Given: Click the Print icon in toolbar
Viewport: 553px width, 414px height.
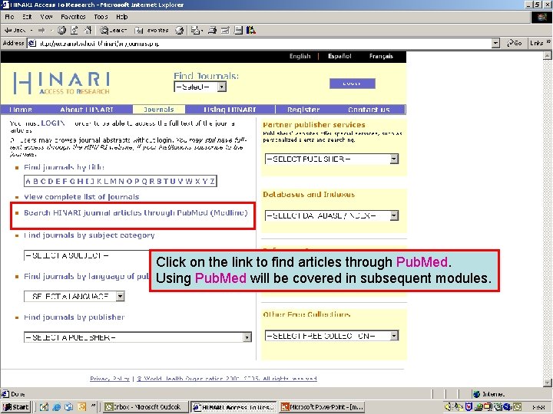Looking at the screenshot, I should tap(212, 30).
